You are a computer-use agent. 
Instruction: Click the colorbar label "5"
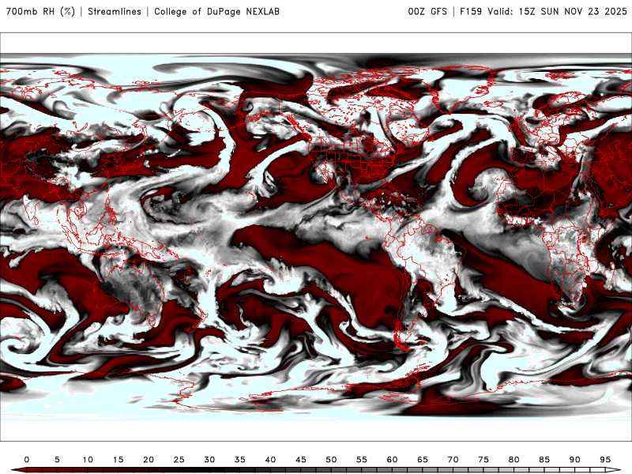pos(57,460)
